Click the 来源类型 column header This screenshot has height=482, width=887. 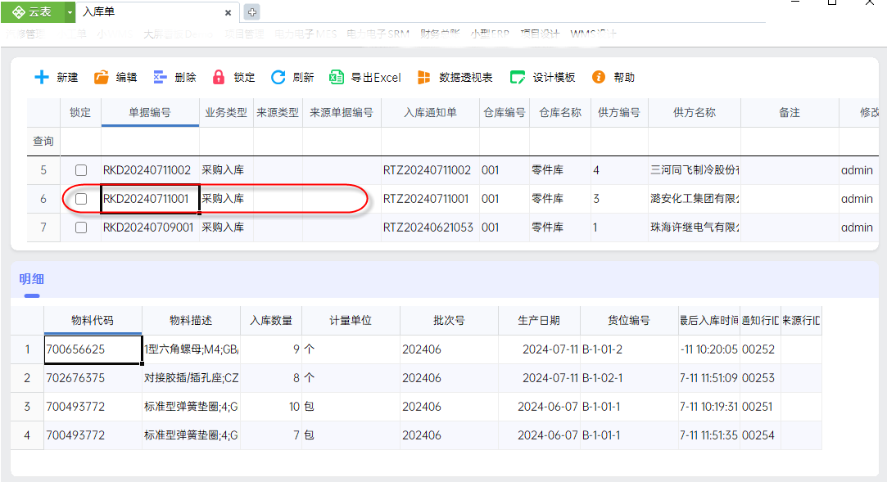tap(278, 112)
